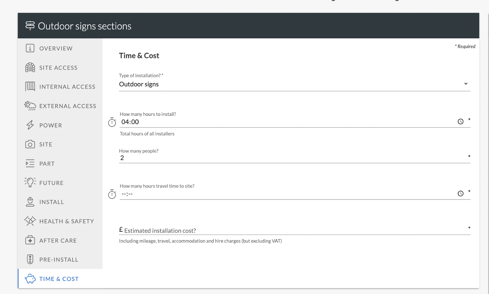Open FUTURE section label
Viewport: 489px width, 294px height.
[51, 183]
